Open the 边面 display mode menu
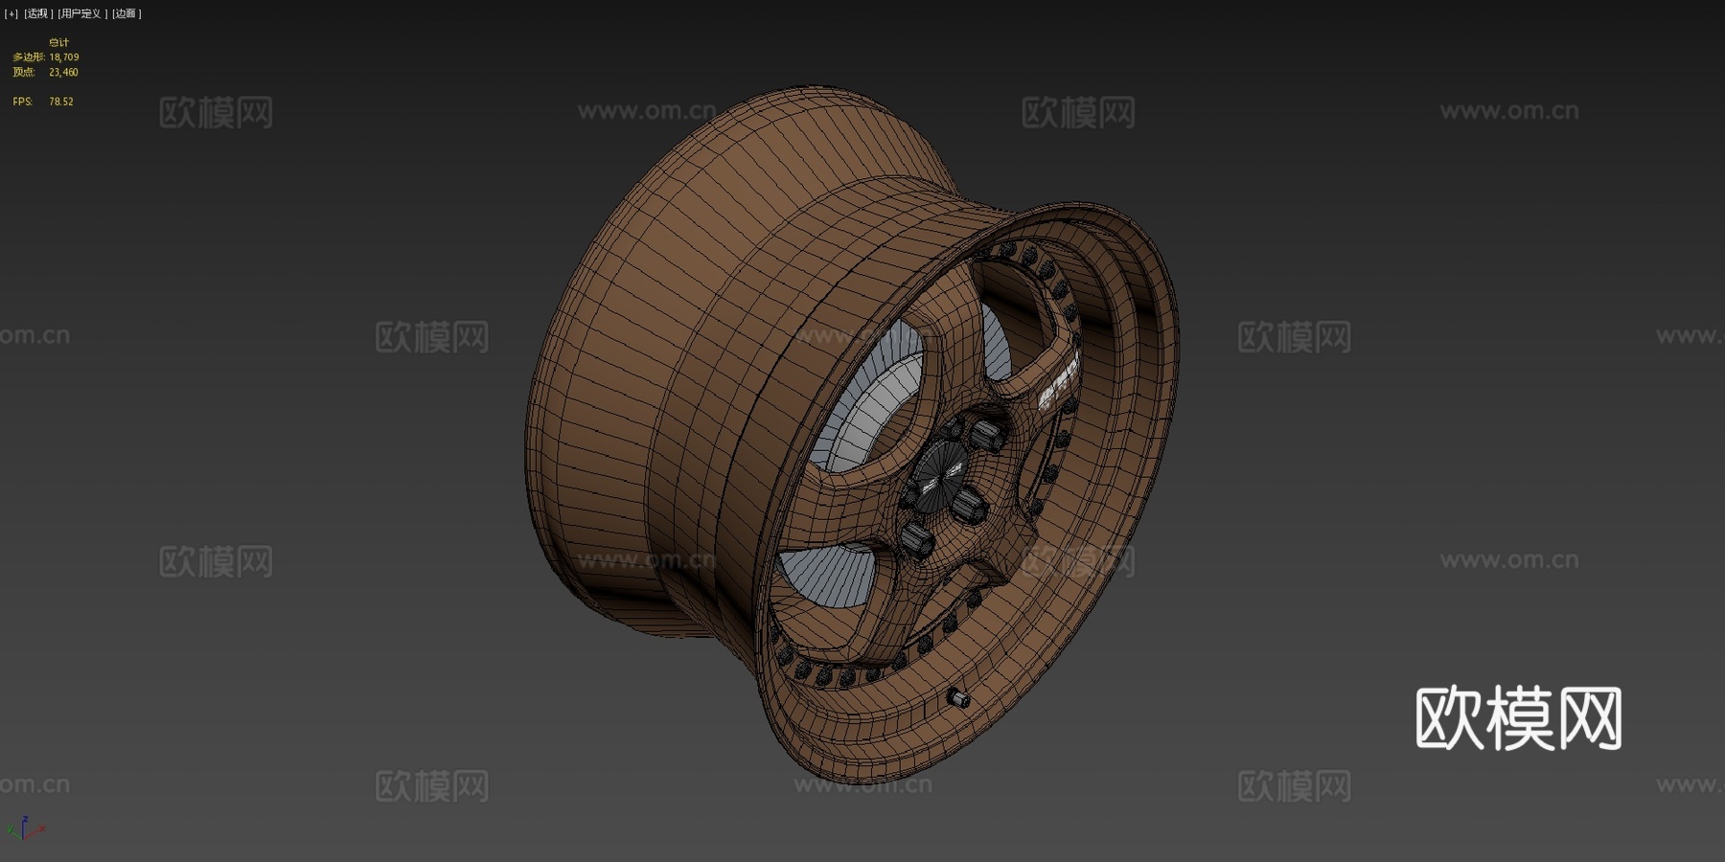 126,13
